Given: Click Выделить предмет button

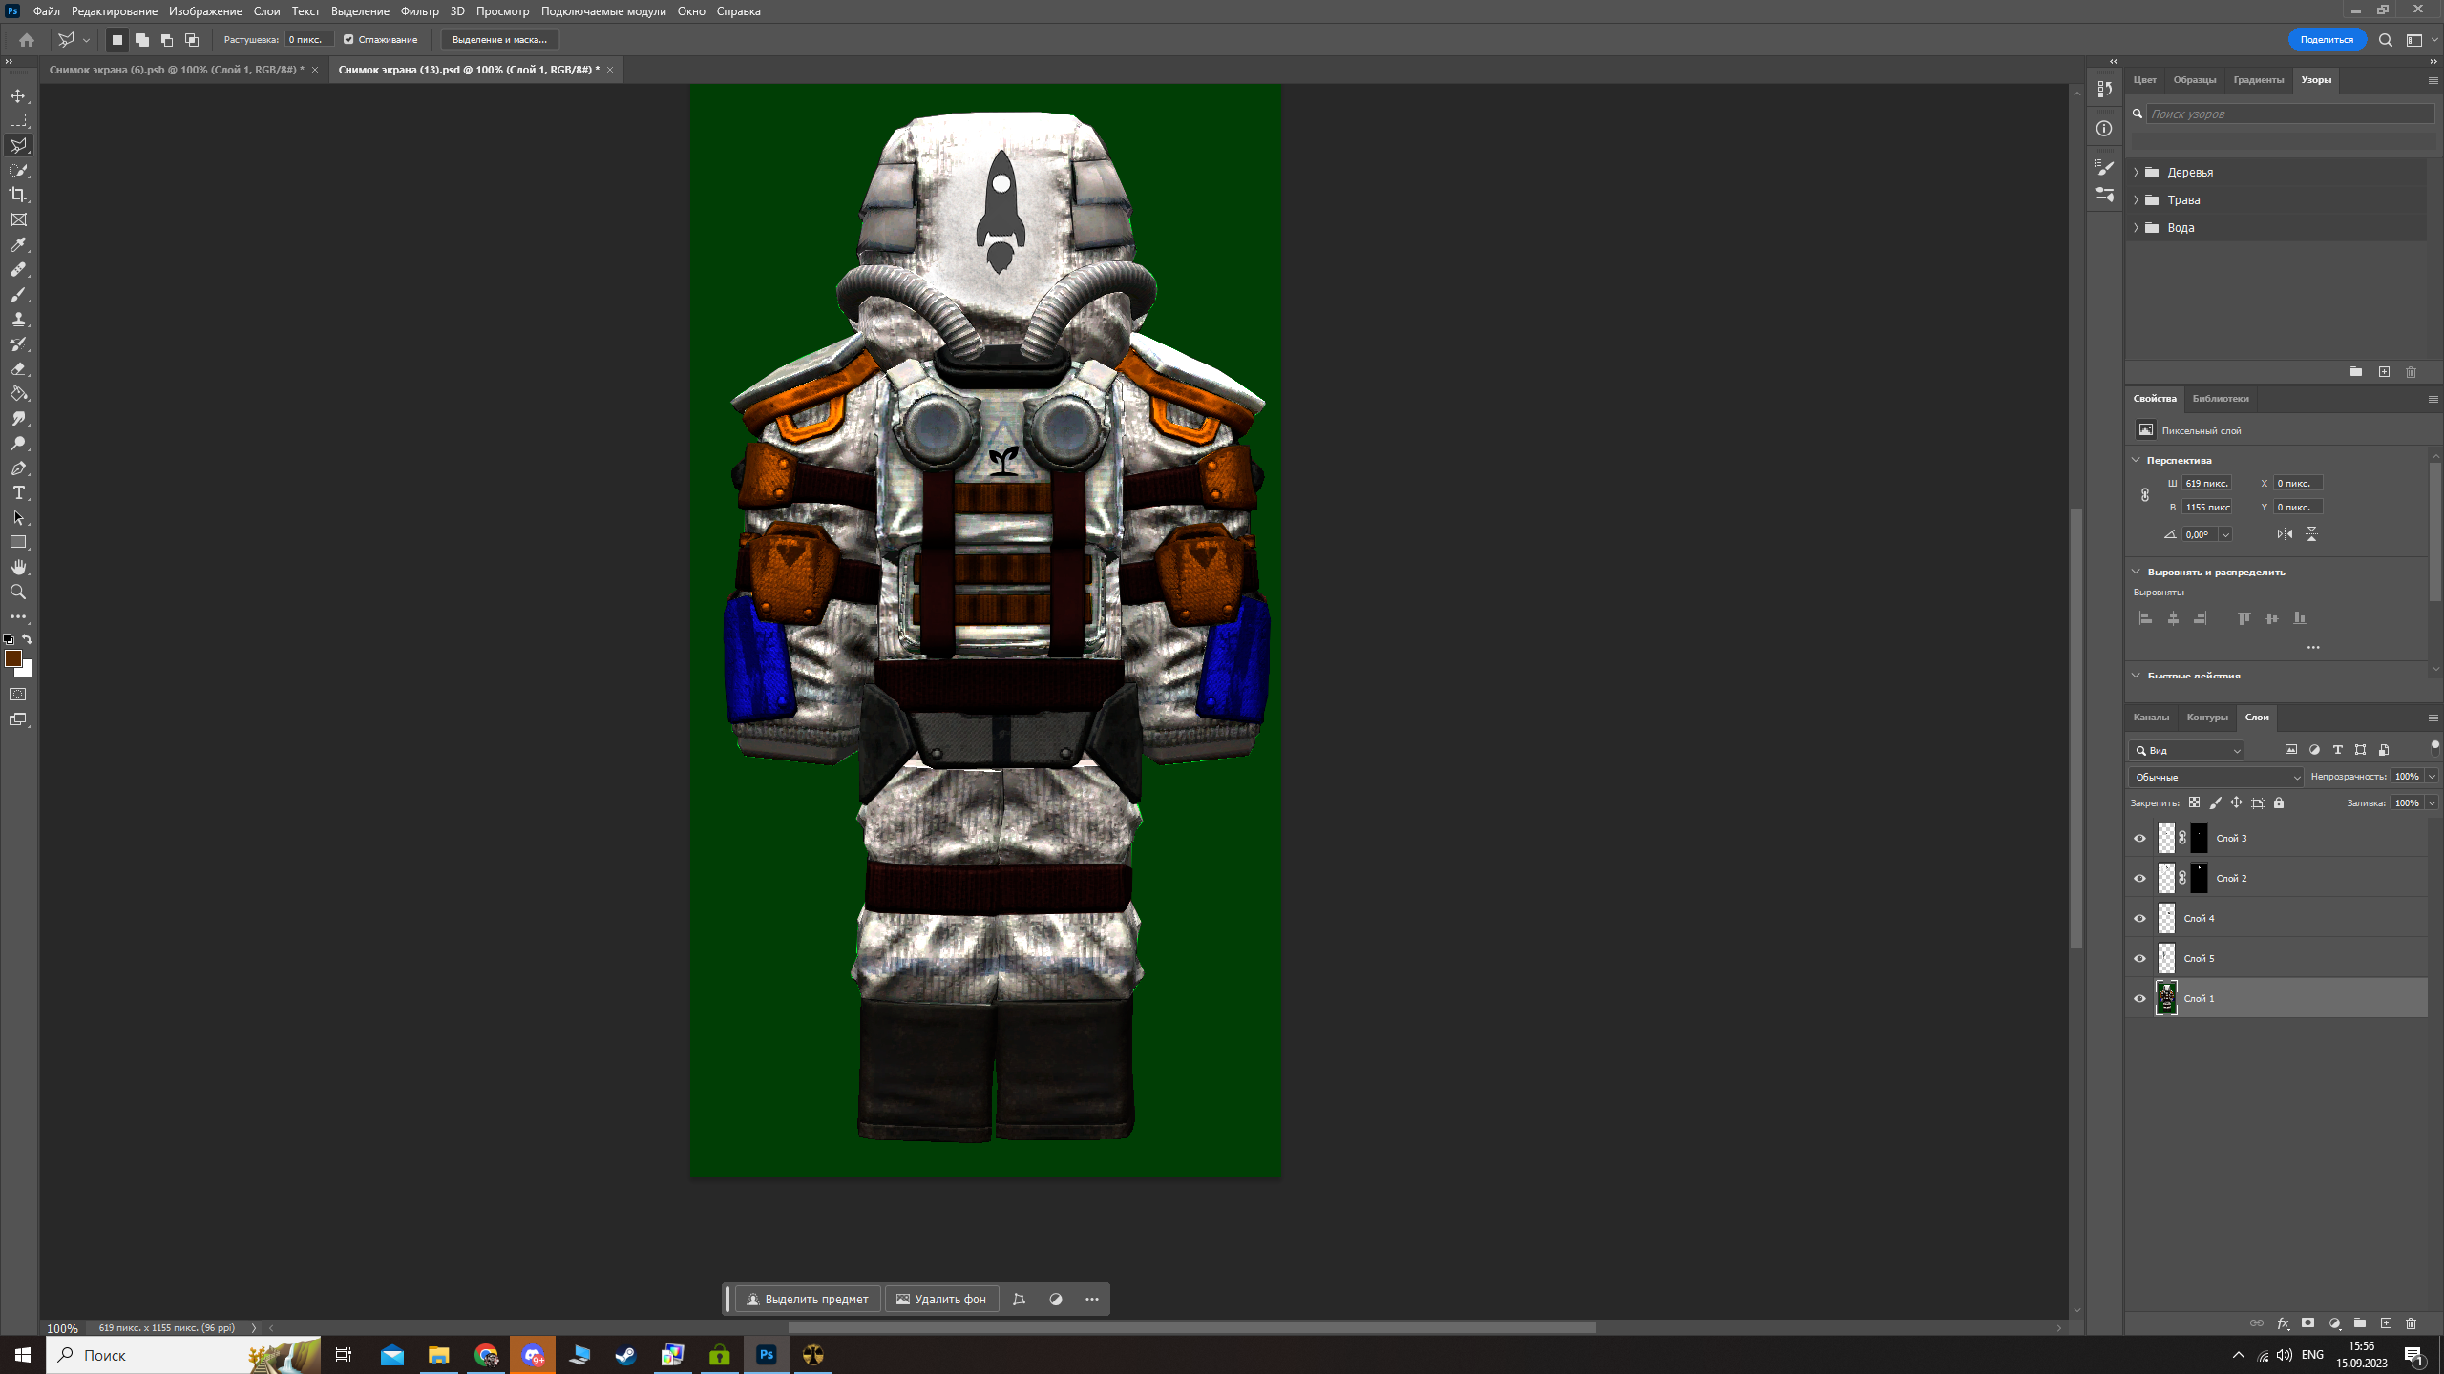Looking at the screenshot, I should 808,1300.
